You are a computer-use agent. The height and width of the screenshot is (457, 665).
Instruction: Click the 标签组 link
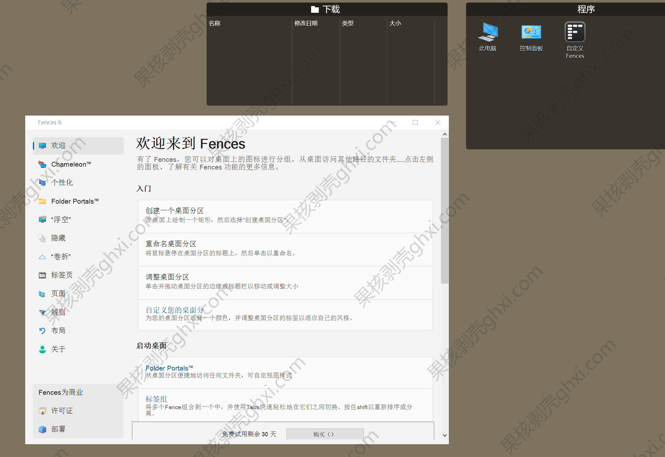tap(156, 399)
